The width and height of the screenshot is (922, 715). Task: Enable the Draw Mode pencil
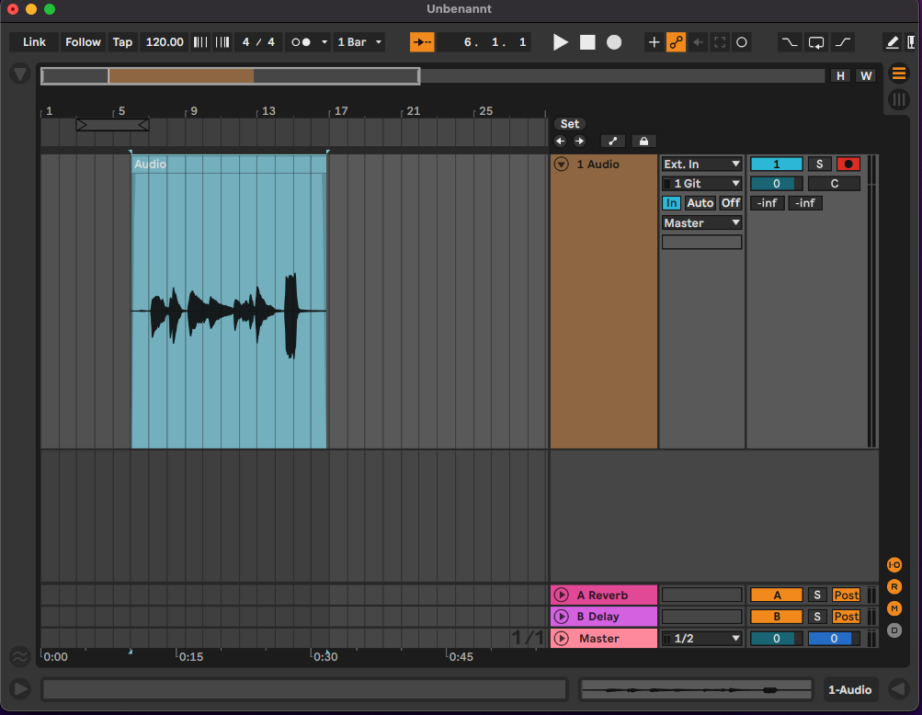(x=892, y=42)
